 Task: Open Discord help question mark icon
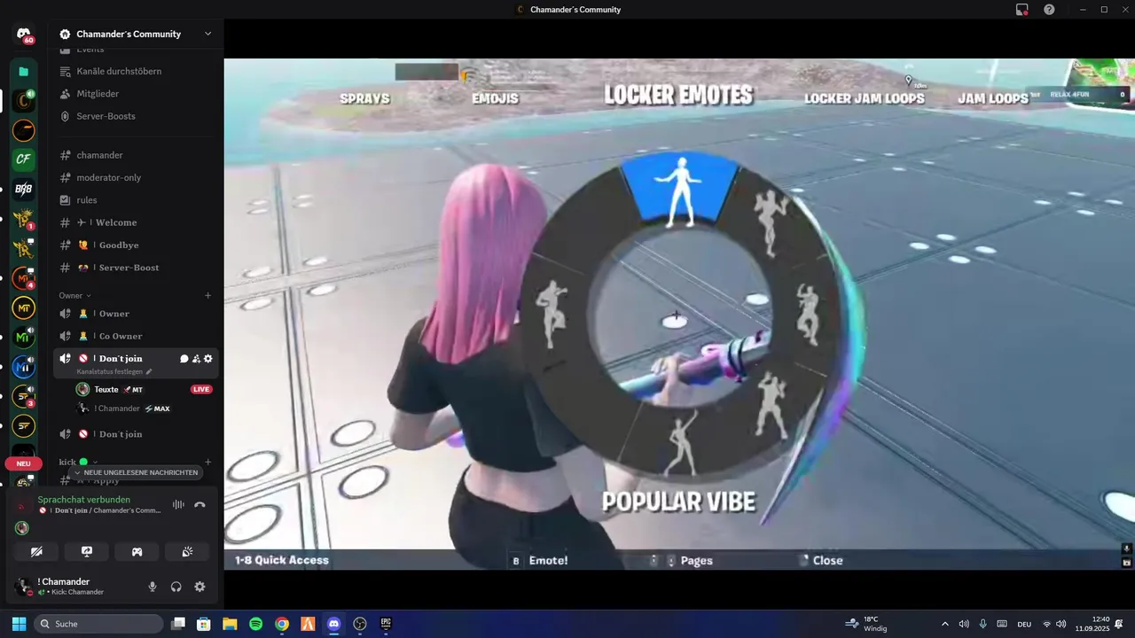tap(1049, 10)
